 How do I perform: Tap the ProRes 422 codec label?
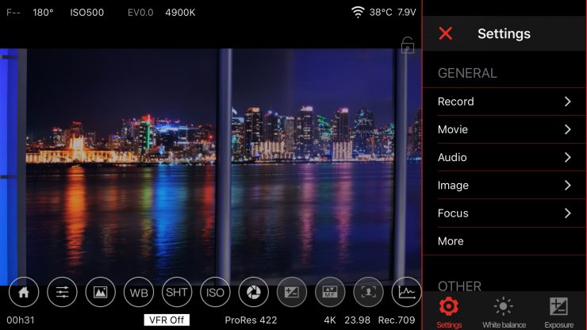point(251,320)
